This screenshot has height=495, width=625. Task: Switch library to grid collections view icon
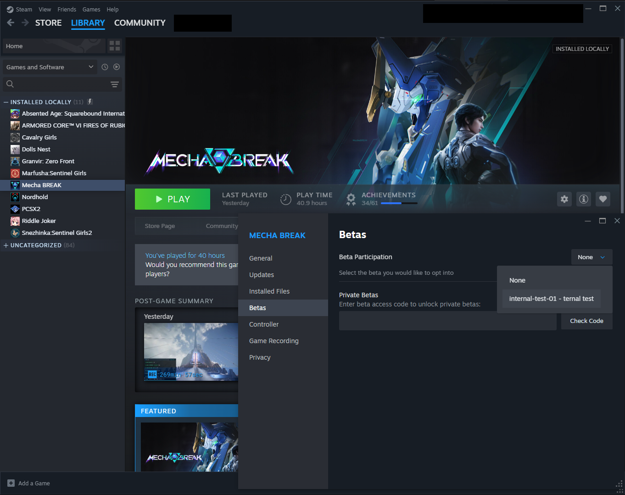point(115,46)
